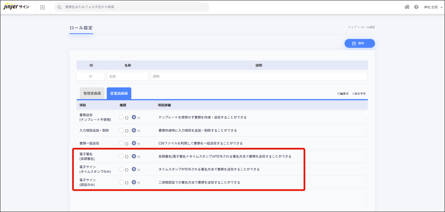
Task: Allow 電子署名 (長期署名) with ○ radio
Action: [121, 156]
